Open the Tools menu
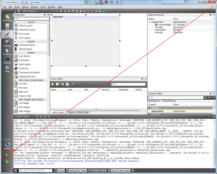Viewport: 217px width, 174px height. click(x=43, y=7)
